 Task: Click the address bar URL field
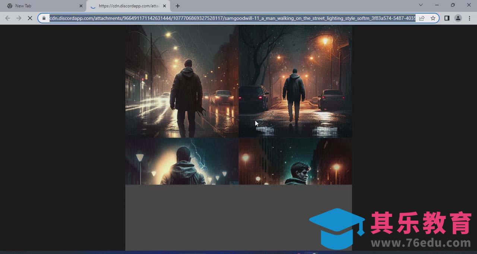coord(231,18)
